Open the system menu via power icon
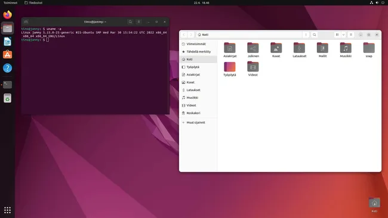 point(383,3)
